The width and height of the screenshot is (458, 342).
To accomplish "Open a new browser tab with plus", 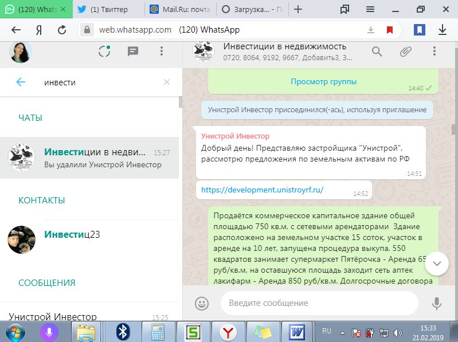I will 298,9.
